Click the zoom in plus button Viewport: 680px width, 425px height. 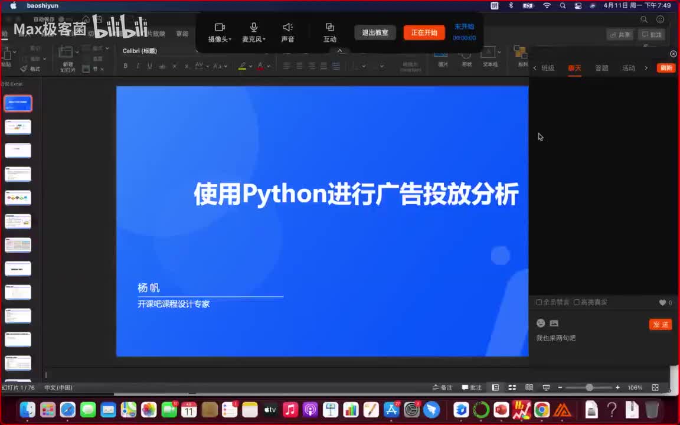617,387
